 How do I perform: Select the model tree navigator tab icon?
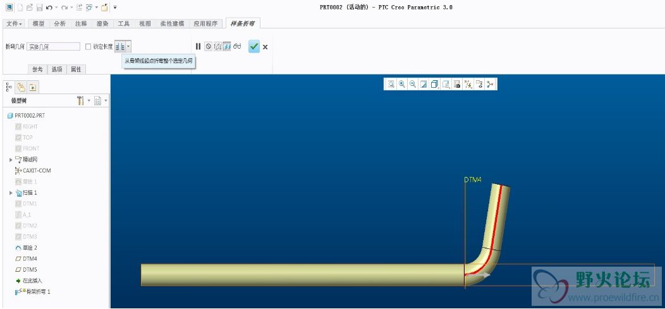tap(9, 87)
